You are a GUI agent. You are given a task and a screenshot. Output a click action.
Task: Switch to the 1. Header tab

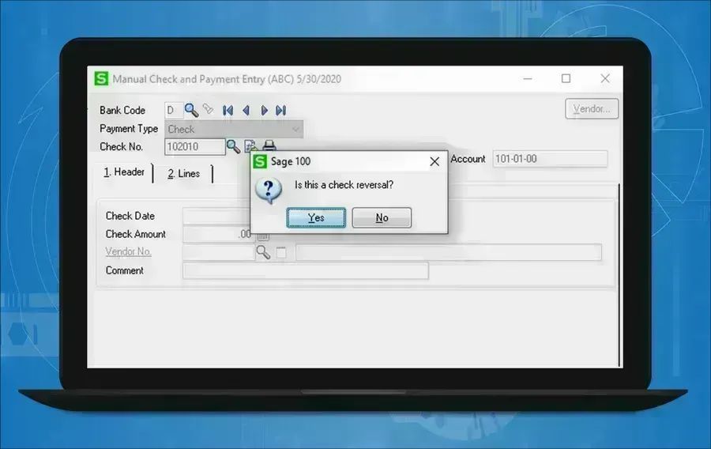(124, 172)
